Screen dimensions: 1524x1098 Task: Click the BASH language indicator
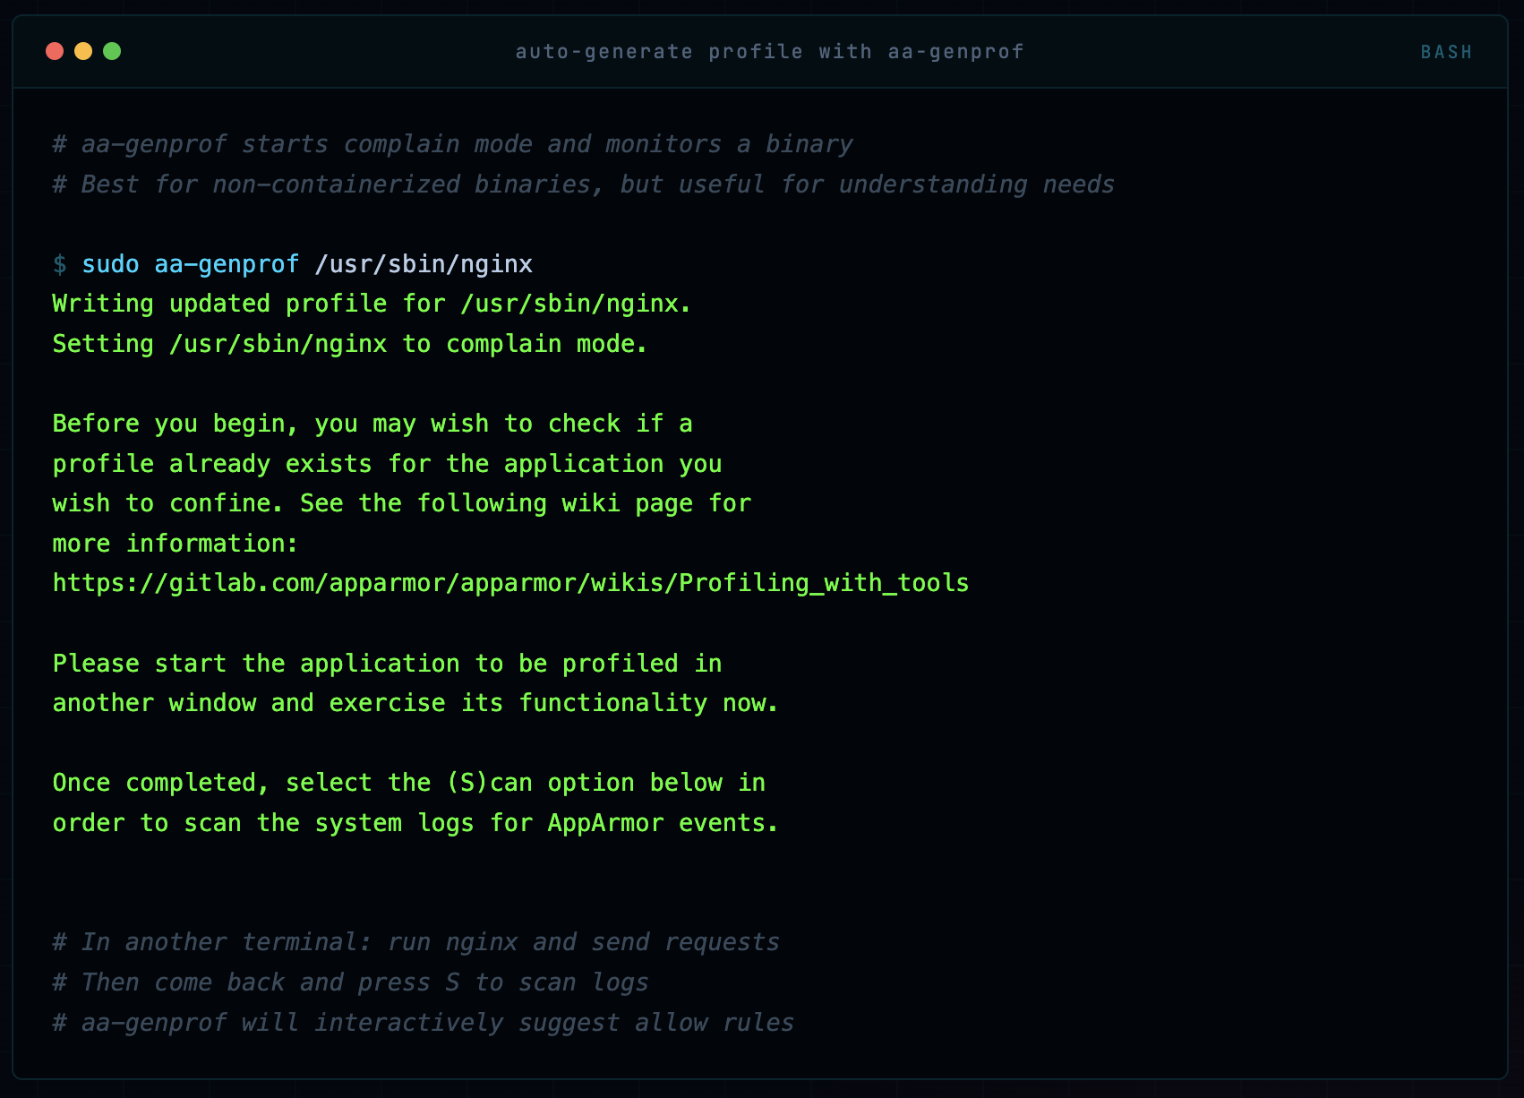pyautogui.click(x=1444, y=51)
